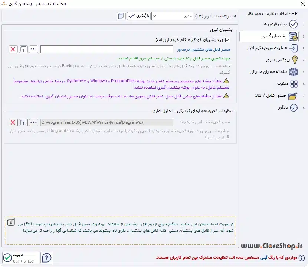The image size is (308, 267).
Task: Click warning triangle beside portable storage notice
Action: click(x=226, y=96)
